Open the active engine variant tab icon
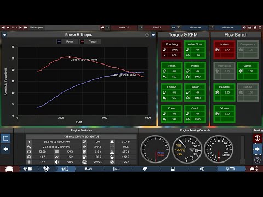This screenshot has height=197, width=263. coord(65,169)
